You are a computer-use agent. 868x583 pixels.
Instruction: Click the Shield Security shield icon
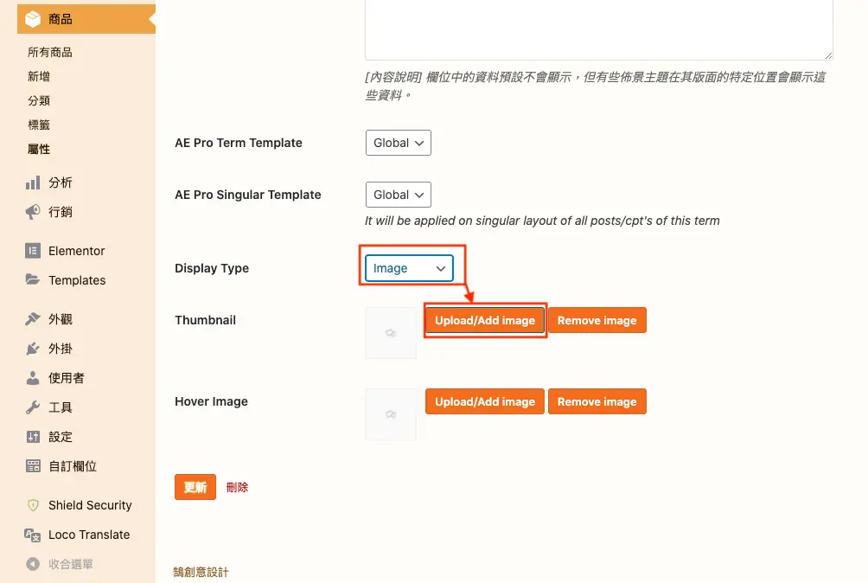(x=33, y=505)
